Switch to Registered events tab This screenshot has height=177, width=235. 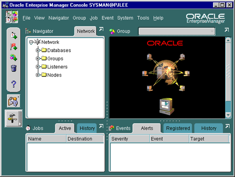pos(178,128)
